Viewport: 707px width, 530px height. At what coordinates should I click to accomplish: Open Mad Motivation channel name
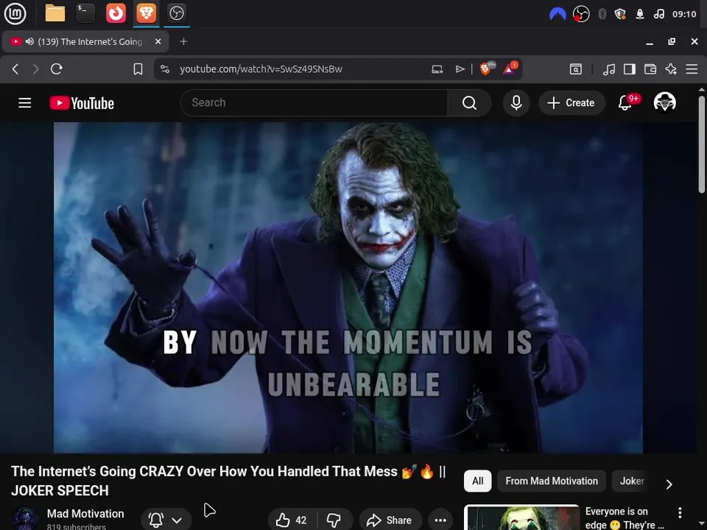(x=85, y=514)
